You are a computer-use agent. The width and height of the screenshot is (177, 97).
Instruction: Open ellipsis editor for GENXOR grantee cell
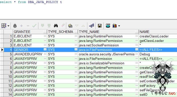tap(45, 49)
